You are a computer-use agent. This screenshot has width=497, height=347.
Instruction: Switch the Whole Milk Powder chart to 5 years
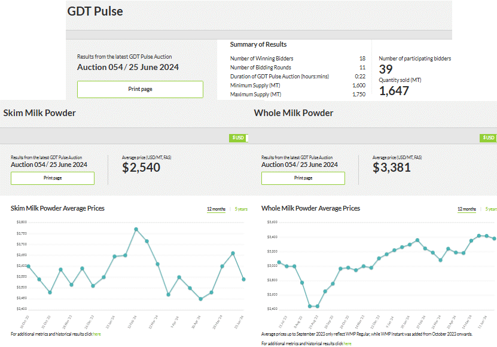click(491, 209)
